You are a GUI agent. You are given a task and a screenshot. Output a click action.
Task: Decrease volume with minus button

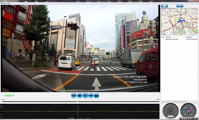click(x=3, y=95)
